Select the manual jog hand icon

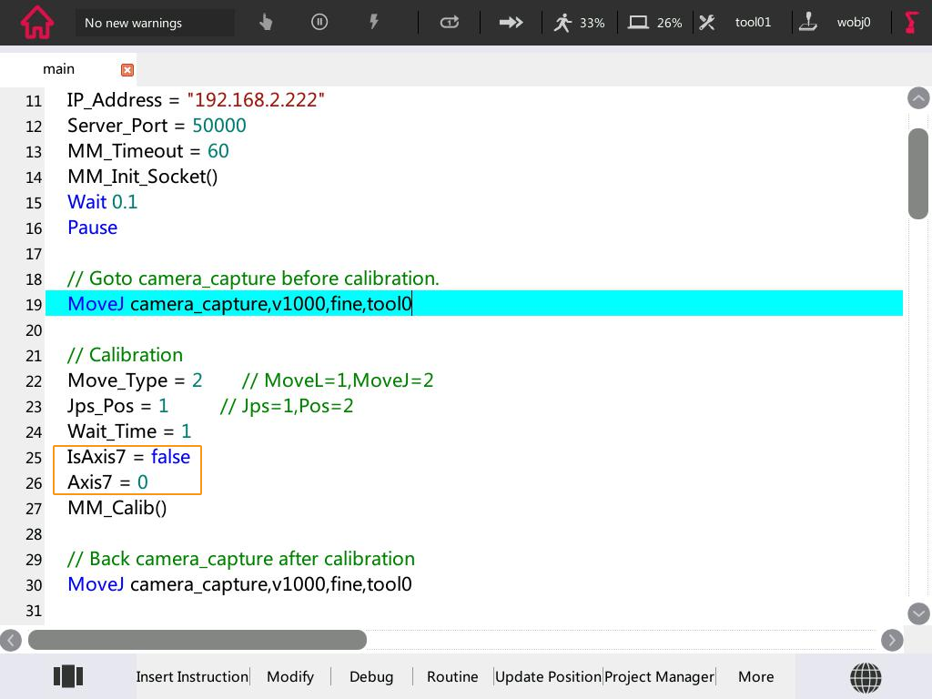click(x=264, y=22)
